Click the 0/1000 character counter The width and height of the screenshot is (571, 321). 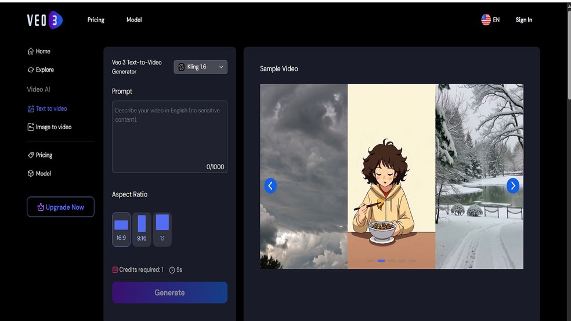point(215,167)
